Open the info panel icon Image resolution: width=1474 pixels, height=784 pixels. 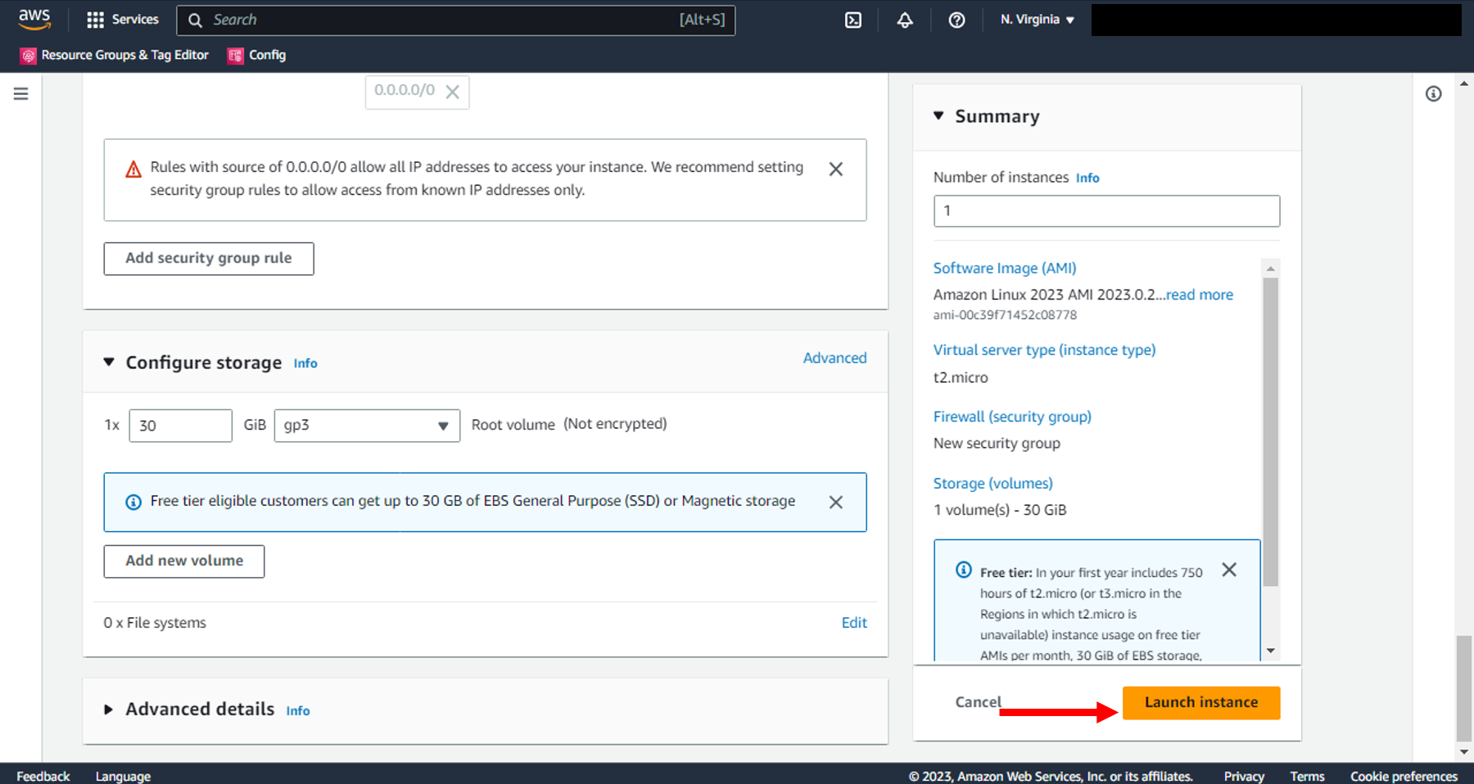1433,94
